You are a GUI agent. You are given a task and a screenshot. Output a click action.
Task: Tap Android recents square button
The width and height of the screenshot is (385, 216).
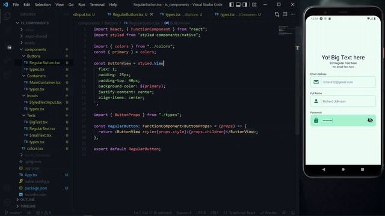point(362,169)
